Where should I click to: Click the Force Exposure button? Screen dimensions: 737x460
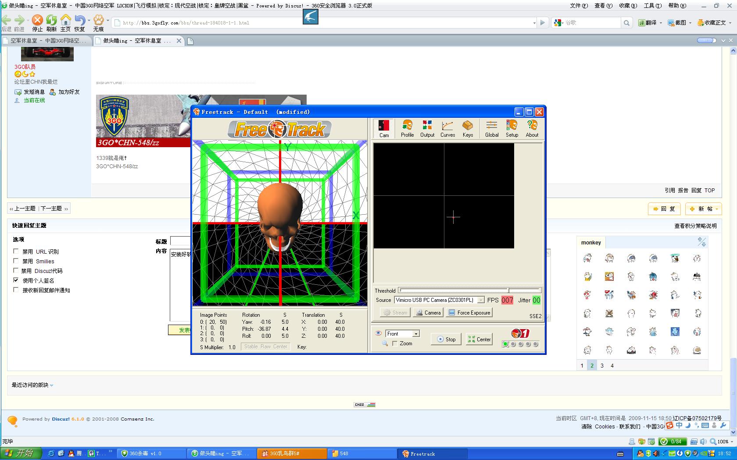point(469,312)
